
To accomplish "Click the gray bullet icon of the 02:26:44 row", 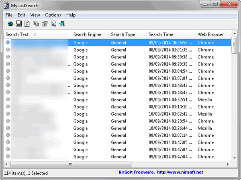I will [x=8, y=128].
